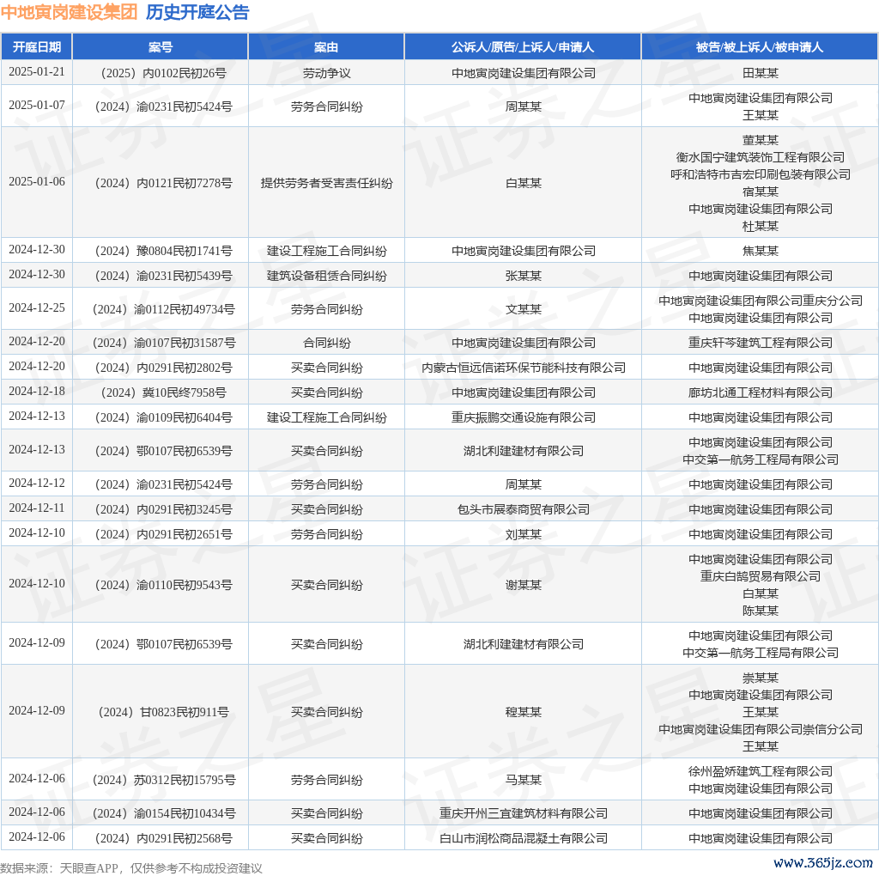
Task: Click 重庆轩芩建筑工程有限公司
Action: (761, 343)
